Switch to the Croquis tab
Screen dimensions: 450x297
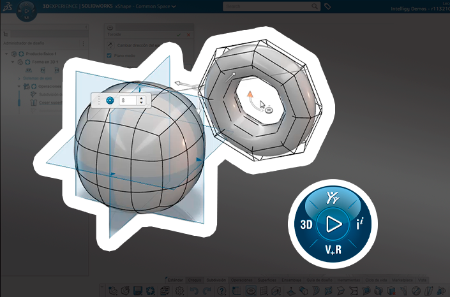[x=195, y=280]
